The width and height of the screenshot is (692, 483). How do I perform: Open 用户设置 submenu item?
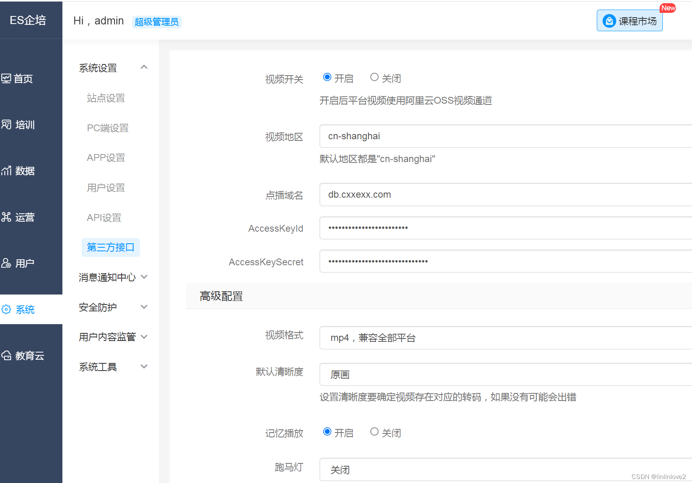coord(106,188)
